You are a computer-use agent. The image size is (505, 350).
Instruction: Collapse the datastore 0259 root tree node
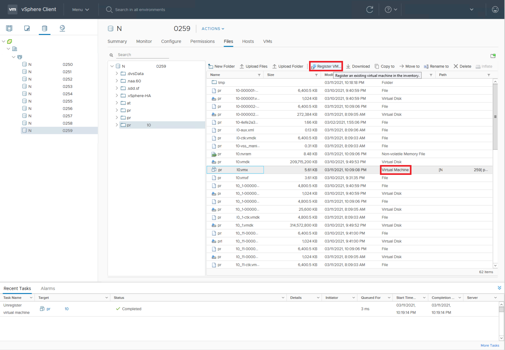coord(112,66)
